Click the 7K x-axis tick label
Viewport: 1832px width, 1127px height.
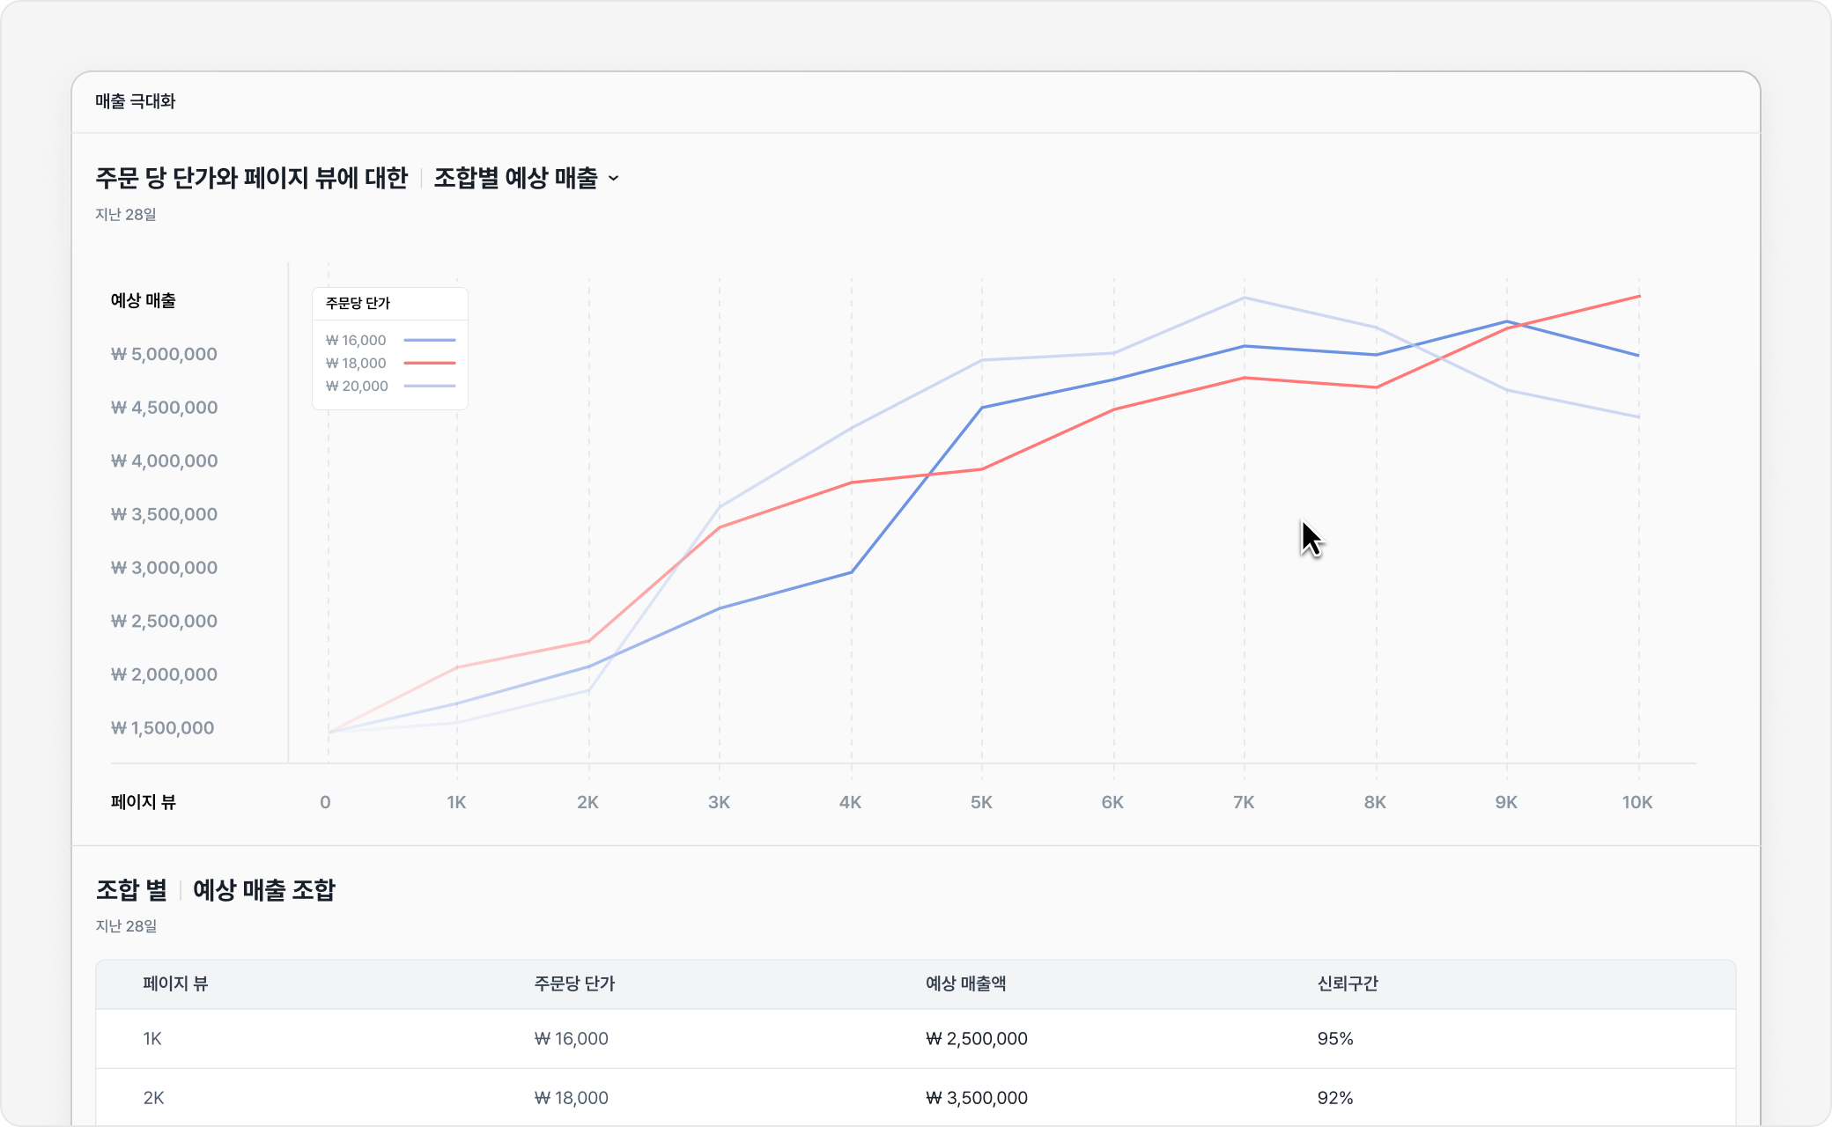(x=1244, y=802)
